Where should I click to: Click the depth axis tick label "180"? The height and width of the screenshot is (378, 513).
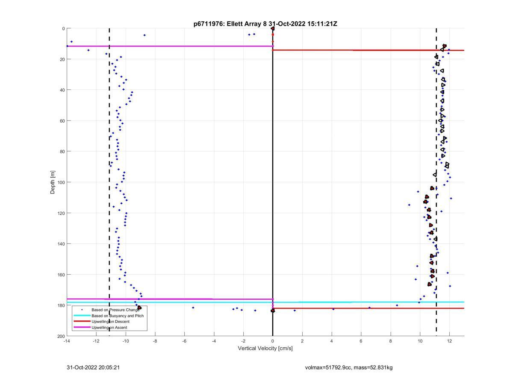61,305
